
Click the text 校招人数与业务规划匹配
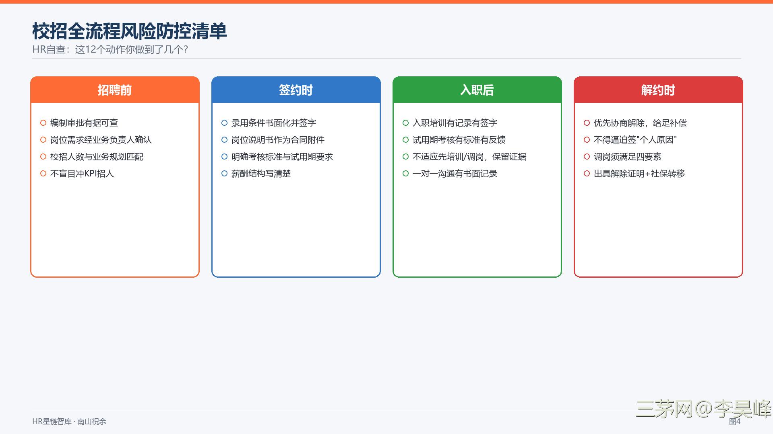click(97, 157)
